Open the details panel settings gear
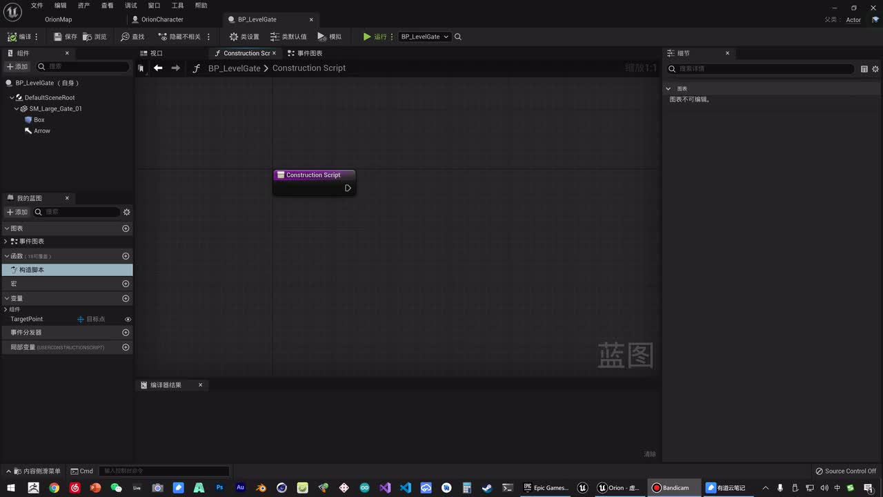The image size is (883, 497). pos(876,69)
